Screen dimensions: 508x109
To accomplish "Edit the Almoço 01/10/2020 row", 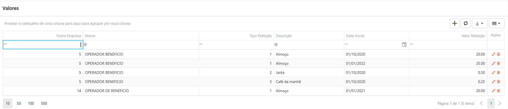I will pyautogui.click(x=493, y=54).
